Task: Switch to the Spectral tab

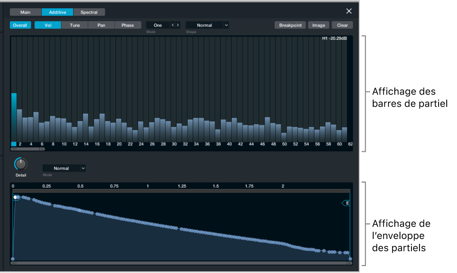Action: [x=89, y=12]
